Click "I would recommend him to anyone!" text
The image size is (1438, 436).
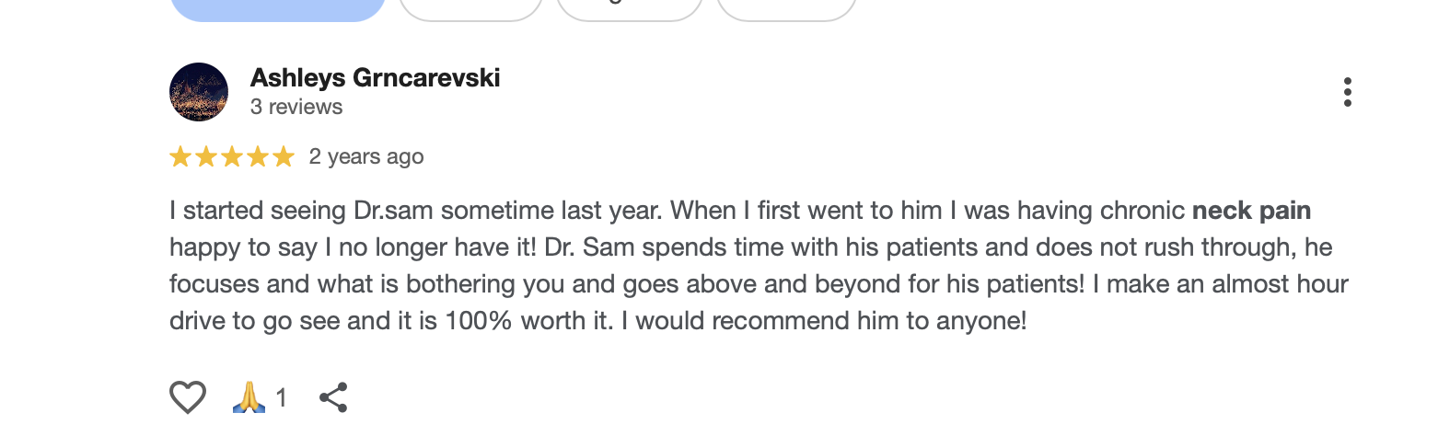[x=830, y=321]
